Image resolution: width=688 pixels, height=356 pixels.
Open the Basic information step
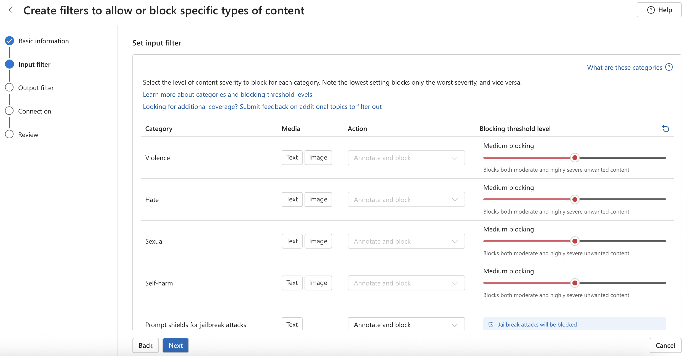[44, 41]
